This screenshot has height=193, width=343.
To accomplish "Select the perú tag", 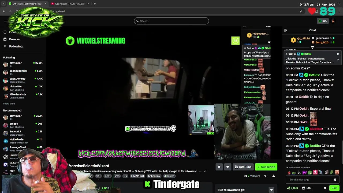I will click(x=107, y=176).
